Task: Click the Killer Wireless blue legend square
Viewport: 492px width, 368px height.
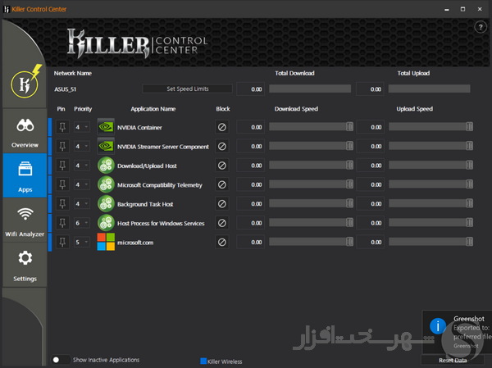Action: (x=203, y=361)
